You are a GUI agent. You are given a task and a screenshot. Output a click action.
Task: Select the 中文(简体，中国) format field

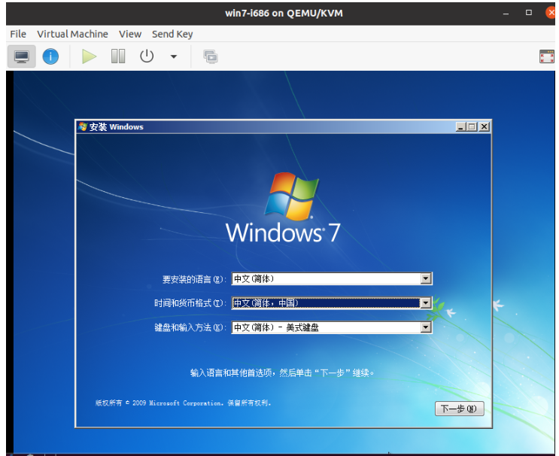(332, 303)
